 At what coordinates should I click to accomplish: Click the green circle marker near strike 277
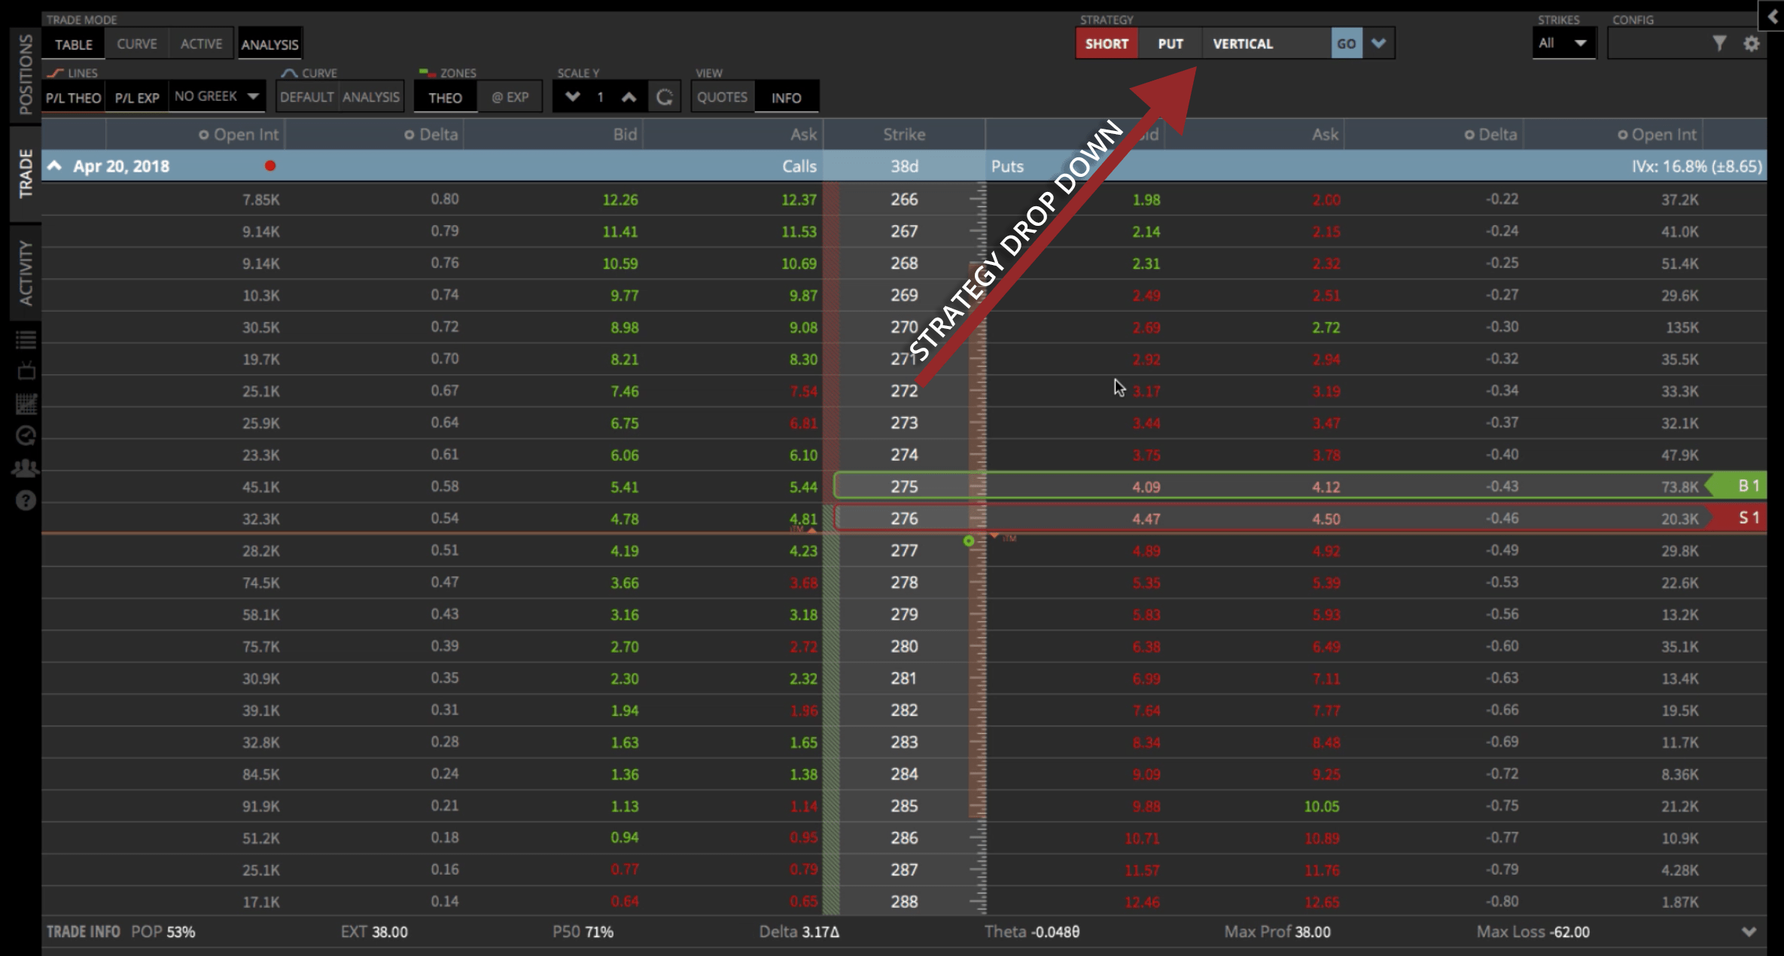click(969, 540)
